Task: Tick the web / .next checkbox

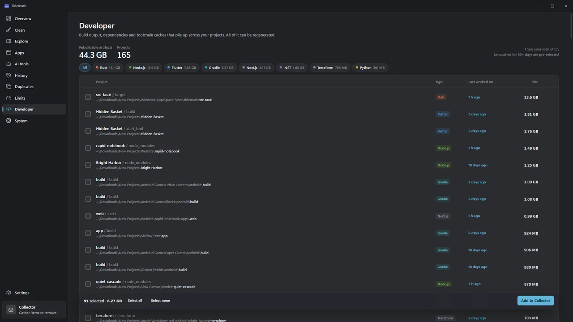Action: click(x=88, y=216)
